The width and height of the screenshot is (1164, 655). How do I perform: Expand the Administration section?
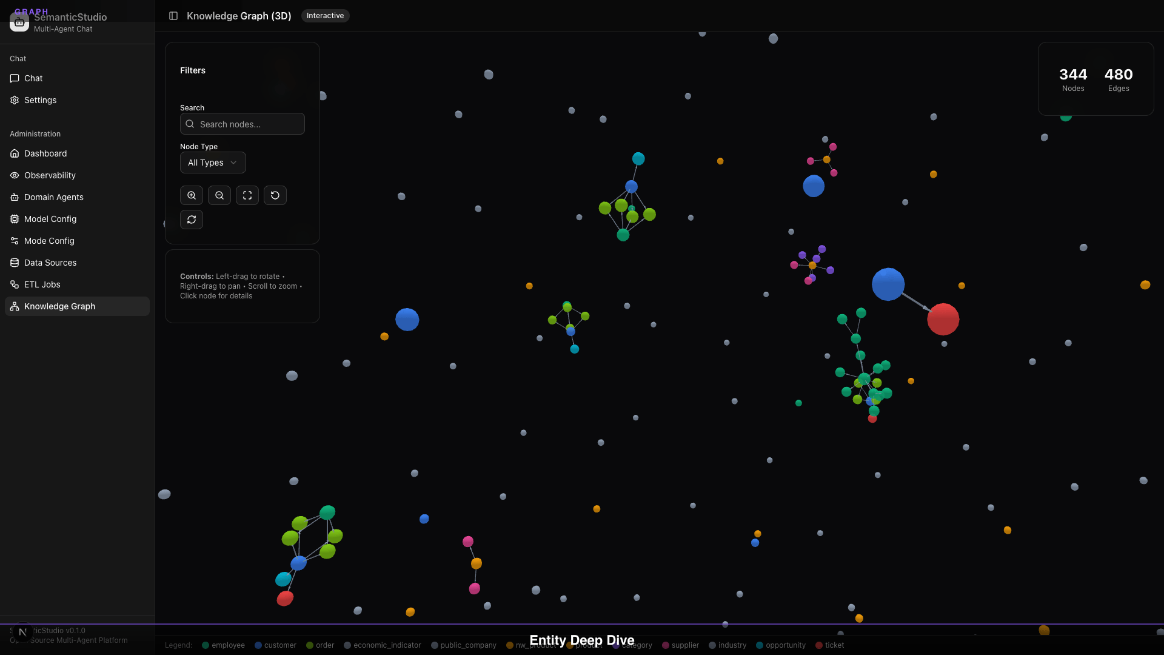[x=35, y=133]
